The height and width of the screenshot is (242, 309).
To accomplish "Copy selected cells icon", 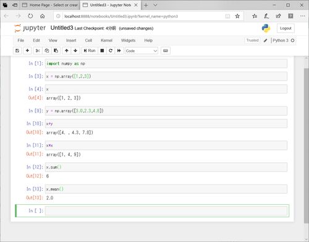I will [x=47, y=51].
